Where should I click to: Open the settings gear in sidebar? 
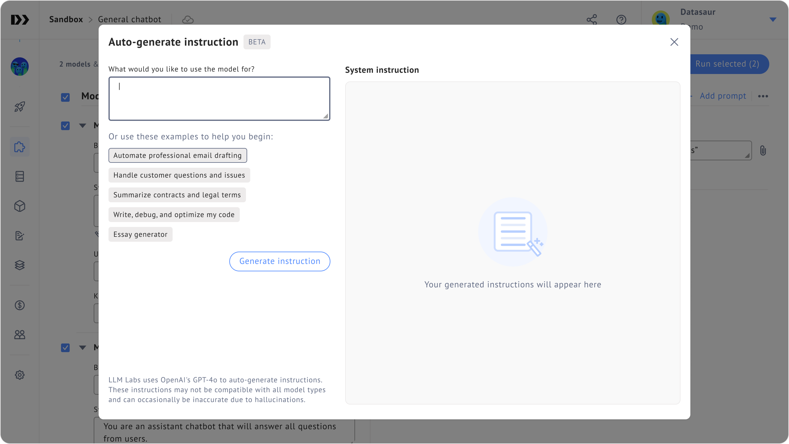20,375
